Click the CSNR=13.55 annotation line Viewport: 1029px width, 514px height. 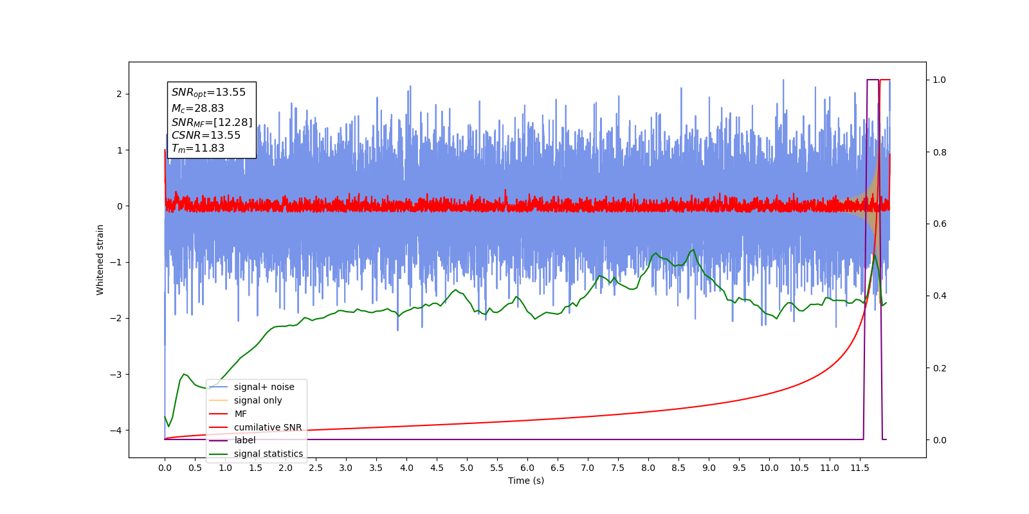[x=206, y=135]
